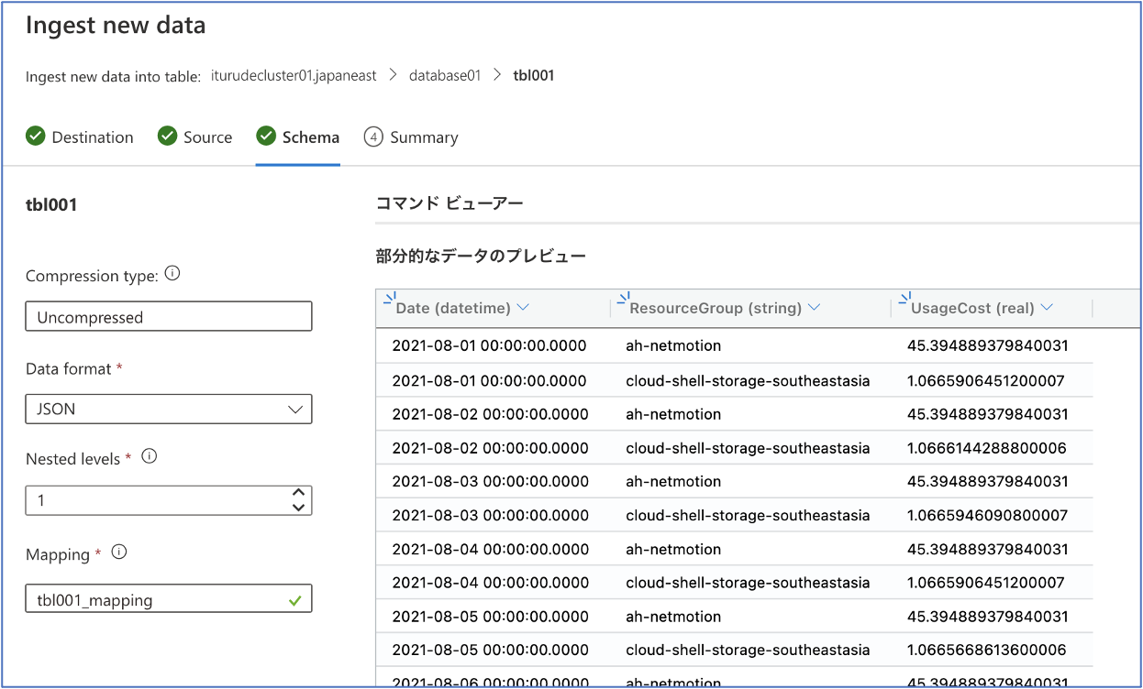Viewport: 1143px width, 689px height.
Task: Select the Schema step tab
Action: click(x=298, y=137)
